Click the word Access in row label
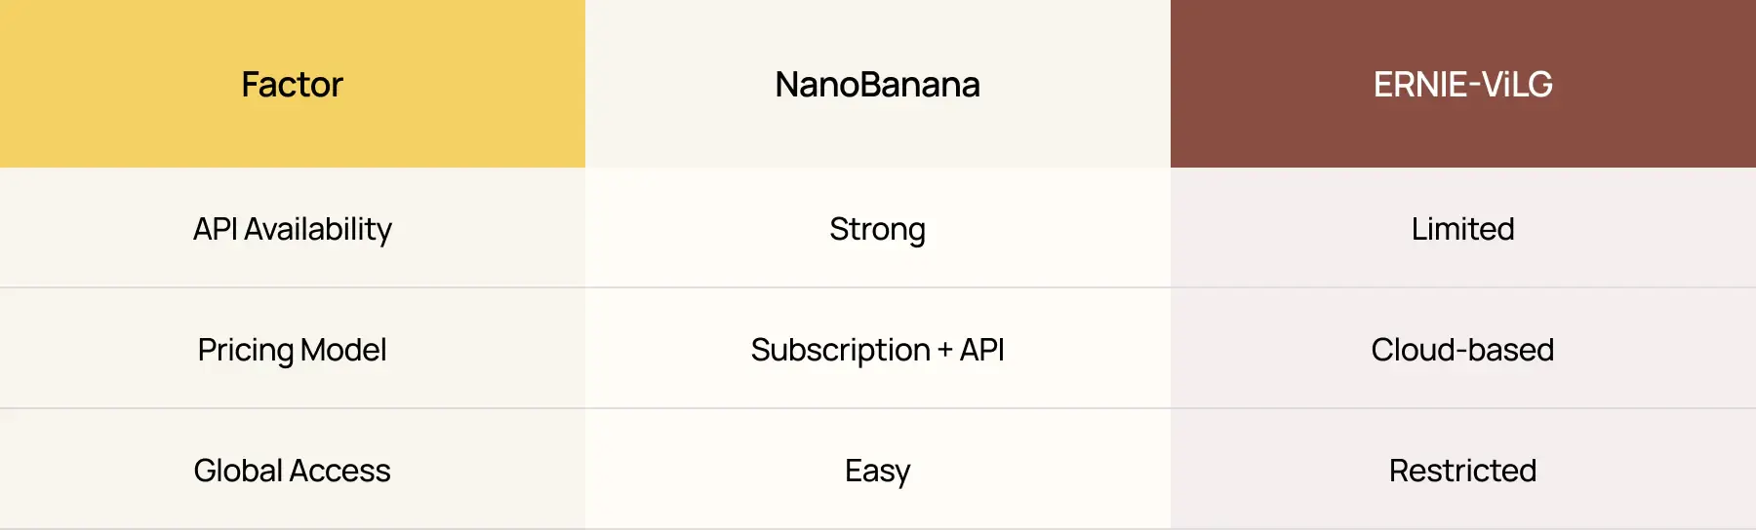Image resolution: width=1756 pixels, height=530 pixels. click(340, 471)
